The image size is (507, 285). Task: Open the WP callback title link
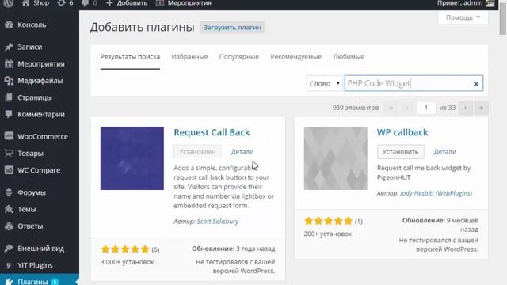(x=402, y=132)
